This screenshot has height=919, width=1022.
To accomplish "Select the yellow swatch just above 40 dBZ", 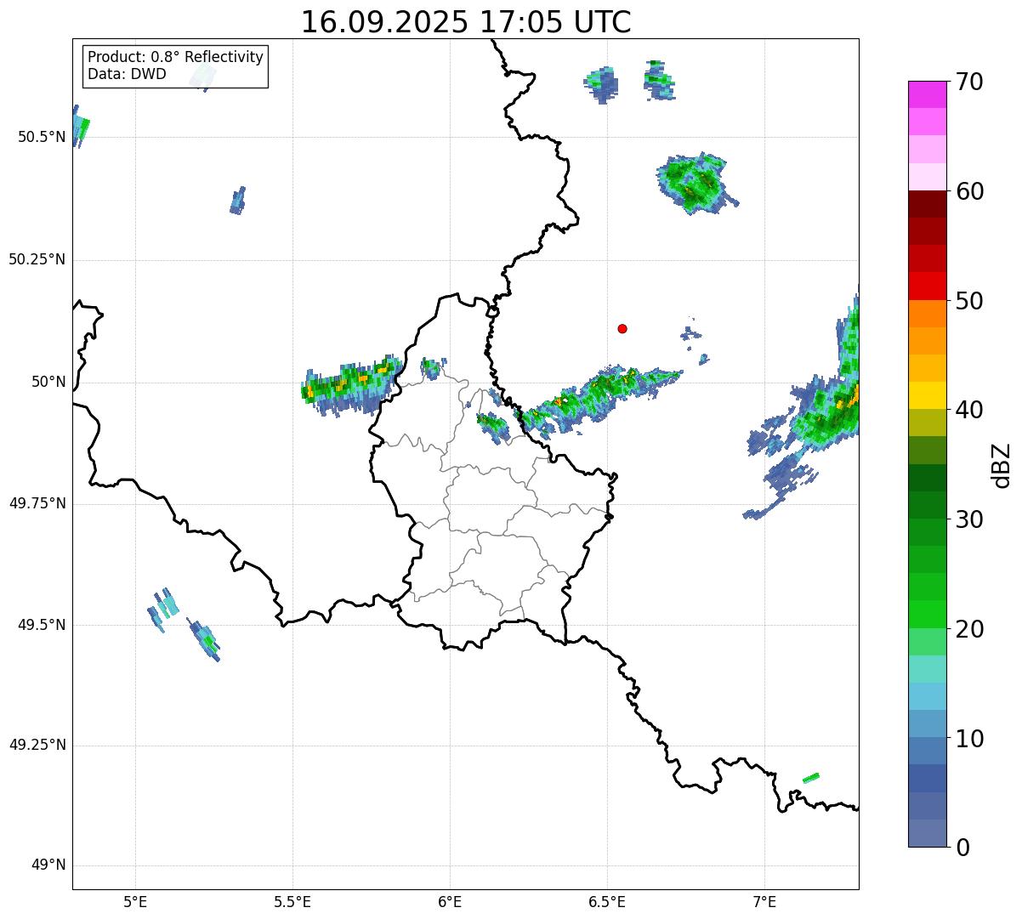I will [x=927, y=395].
